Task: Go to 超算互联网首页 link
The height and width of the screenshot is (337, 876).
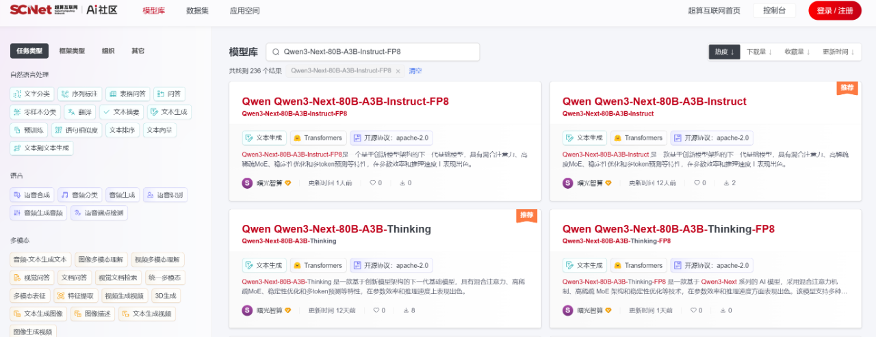Action: point(714,11)
